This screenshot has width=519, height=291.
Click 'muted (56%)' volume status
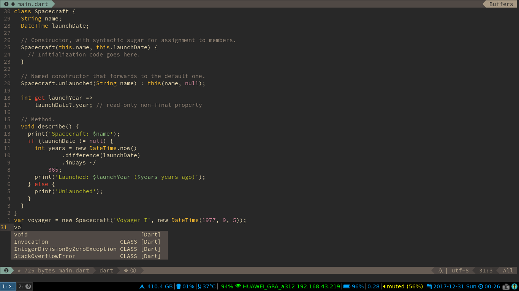(405, 286)
